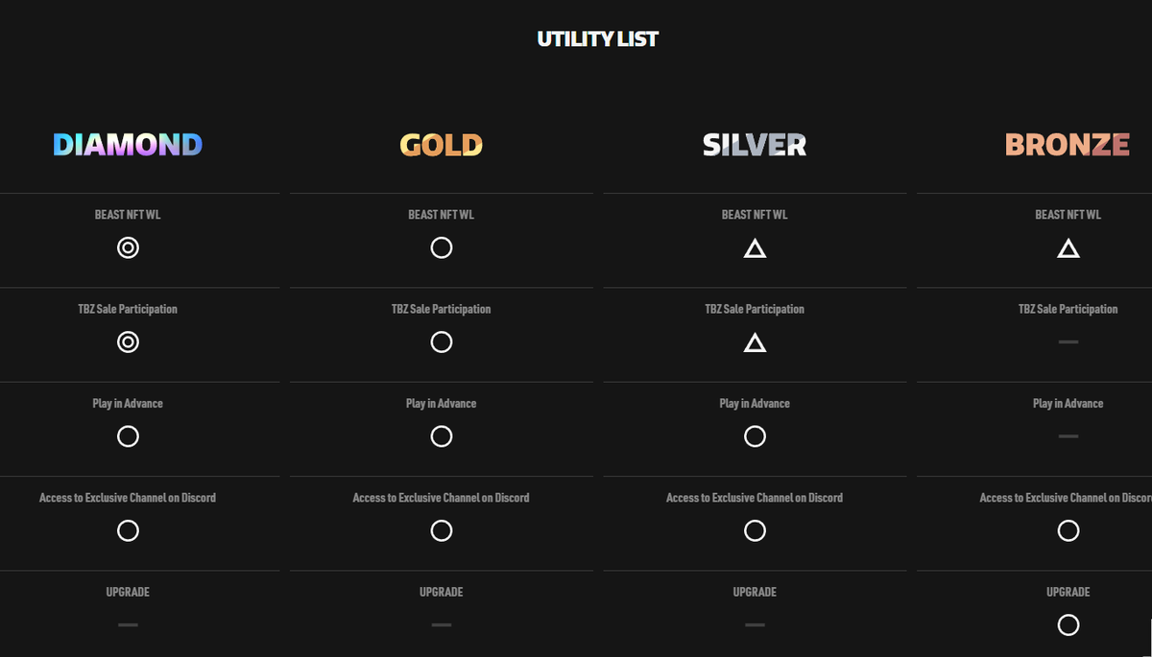Select the GOLD tier heading

(x=442, y=145)
